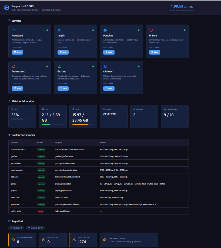Click the Grafana bar chart icon
The image size is (221, 248).
(x=59, y=66)
